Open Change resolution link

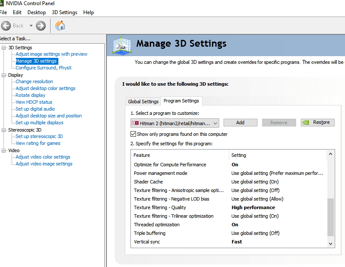34,81
